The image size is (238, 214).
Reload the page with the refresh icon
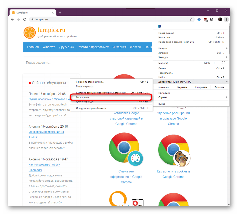[x=25, y=19]
